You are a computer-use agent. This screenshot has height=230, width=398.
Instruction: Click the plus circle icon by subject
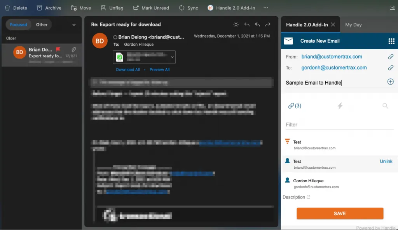point(390,82)
